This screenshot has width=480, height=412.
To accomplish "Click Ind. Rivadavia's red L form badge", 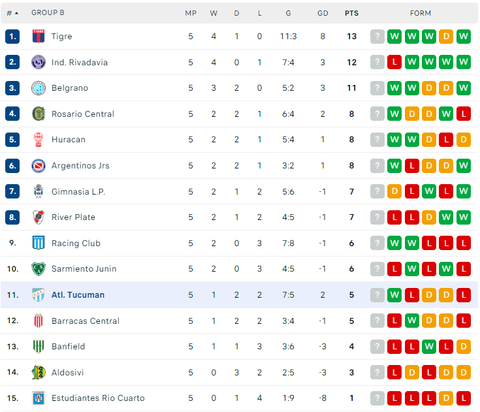I will point(394,63).
